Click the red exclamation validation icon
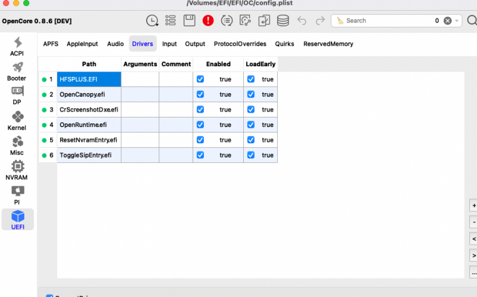 point(207,20)
